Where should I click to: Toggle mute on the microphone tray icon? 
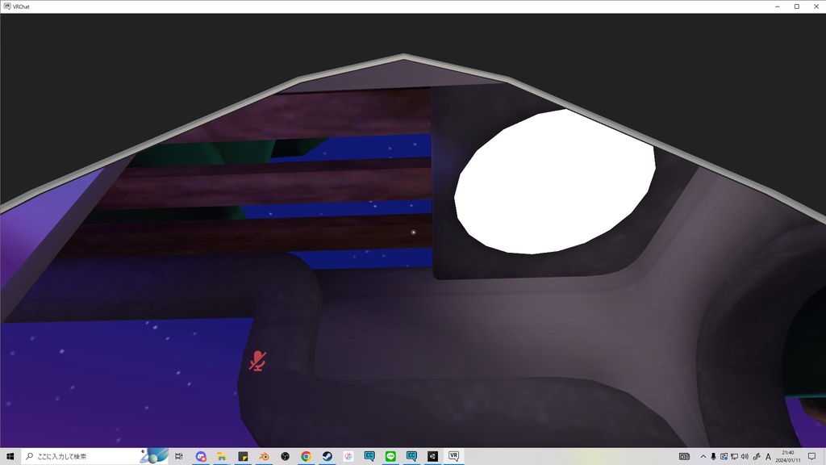tap(713, 457)
